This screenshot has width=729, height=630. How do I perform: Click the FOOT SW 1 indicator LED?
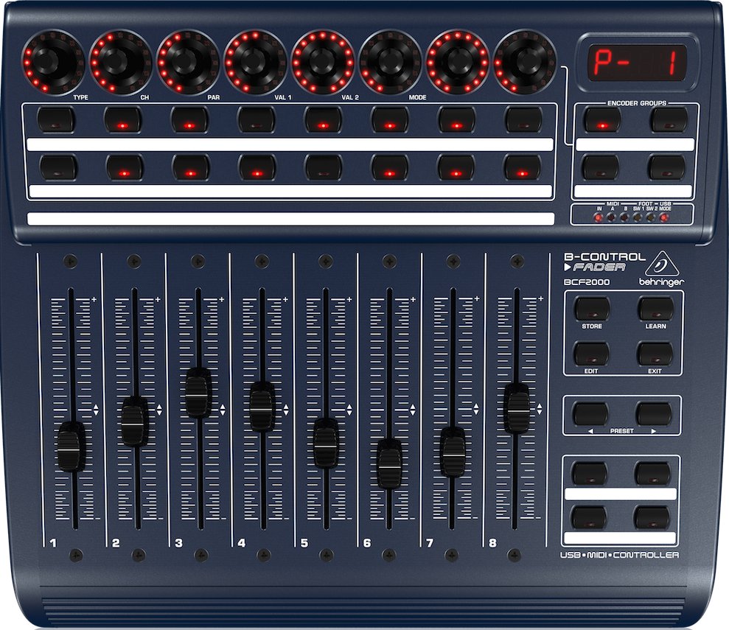[638, 218]
